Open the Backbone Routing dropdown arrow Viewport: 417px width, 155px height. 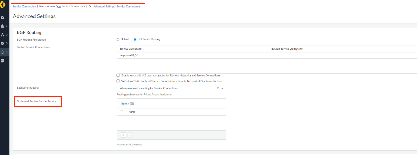pyautogui.click(x=223, y=88)
